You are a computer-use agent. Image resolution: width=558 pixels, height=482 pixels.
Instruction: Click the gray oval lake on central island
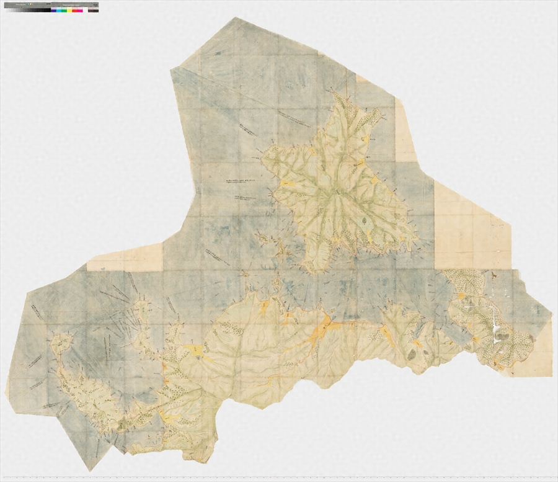pos(363,219)
